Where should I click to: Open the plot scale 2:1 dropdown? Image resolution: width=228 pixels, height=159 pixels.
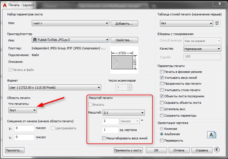123,113
